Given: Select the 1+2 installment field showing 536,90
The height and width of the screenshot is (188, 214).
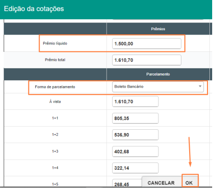Looking at the screenshot, I should coord(135,135).
